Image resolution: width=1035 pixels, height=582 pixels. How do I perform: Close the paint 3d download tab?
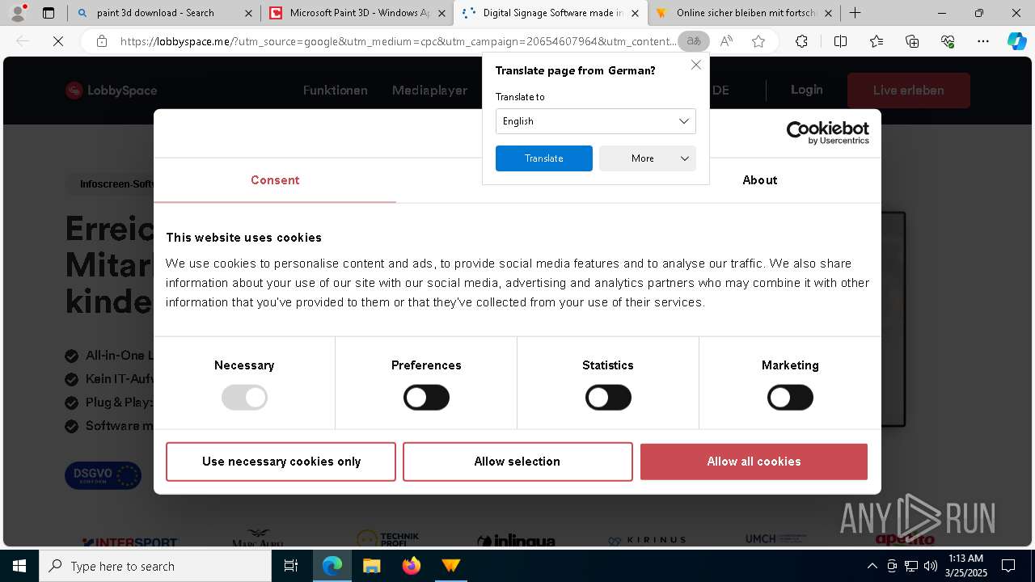(248, 13)
